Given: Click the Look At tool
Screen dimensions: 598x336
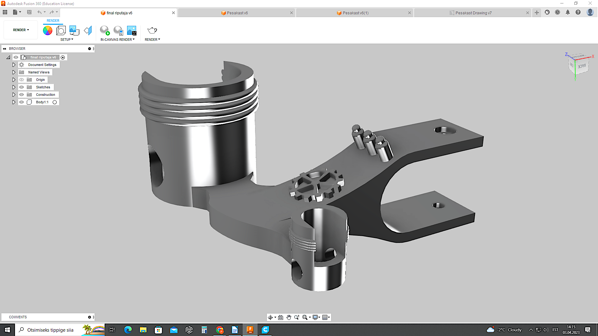Looking at the screenshot, I should (281, 317).
